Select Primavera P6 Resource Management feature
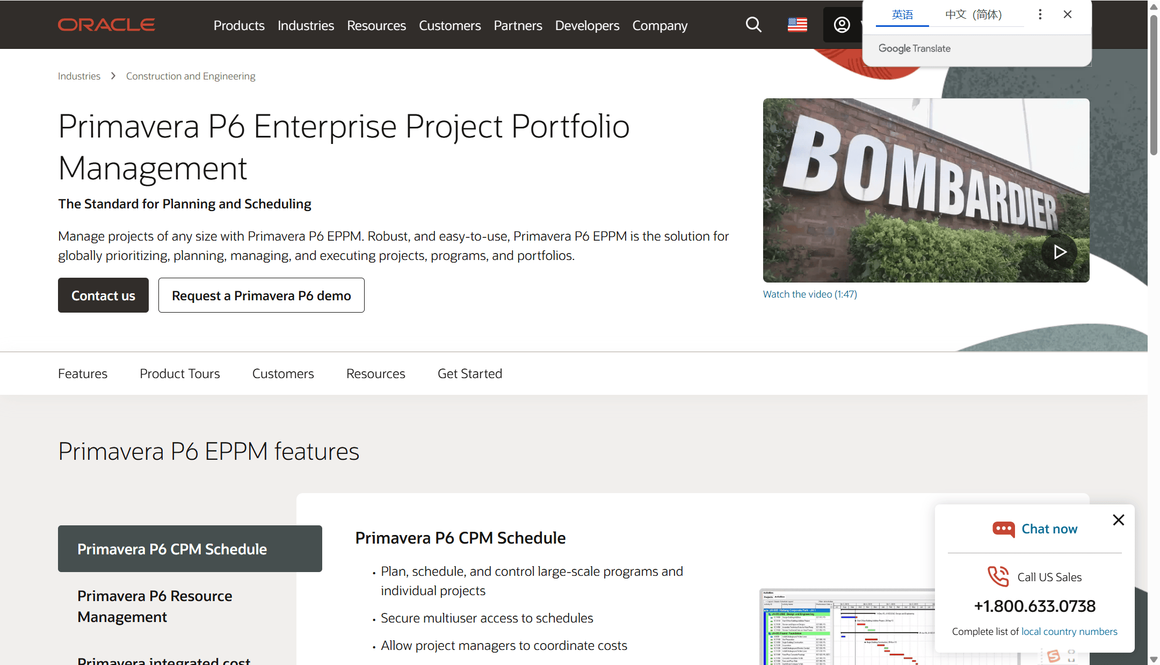This screenshot has width=1160, height=665. 155,606
